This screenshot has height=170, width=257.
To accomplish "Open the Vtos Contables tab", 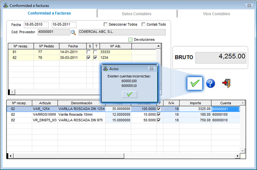I will tap(216, 14).
